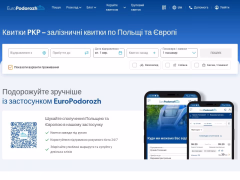Open the QR code icon in header
This screenshot has width=240, height=180.
[164, 7]
